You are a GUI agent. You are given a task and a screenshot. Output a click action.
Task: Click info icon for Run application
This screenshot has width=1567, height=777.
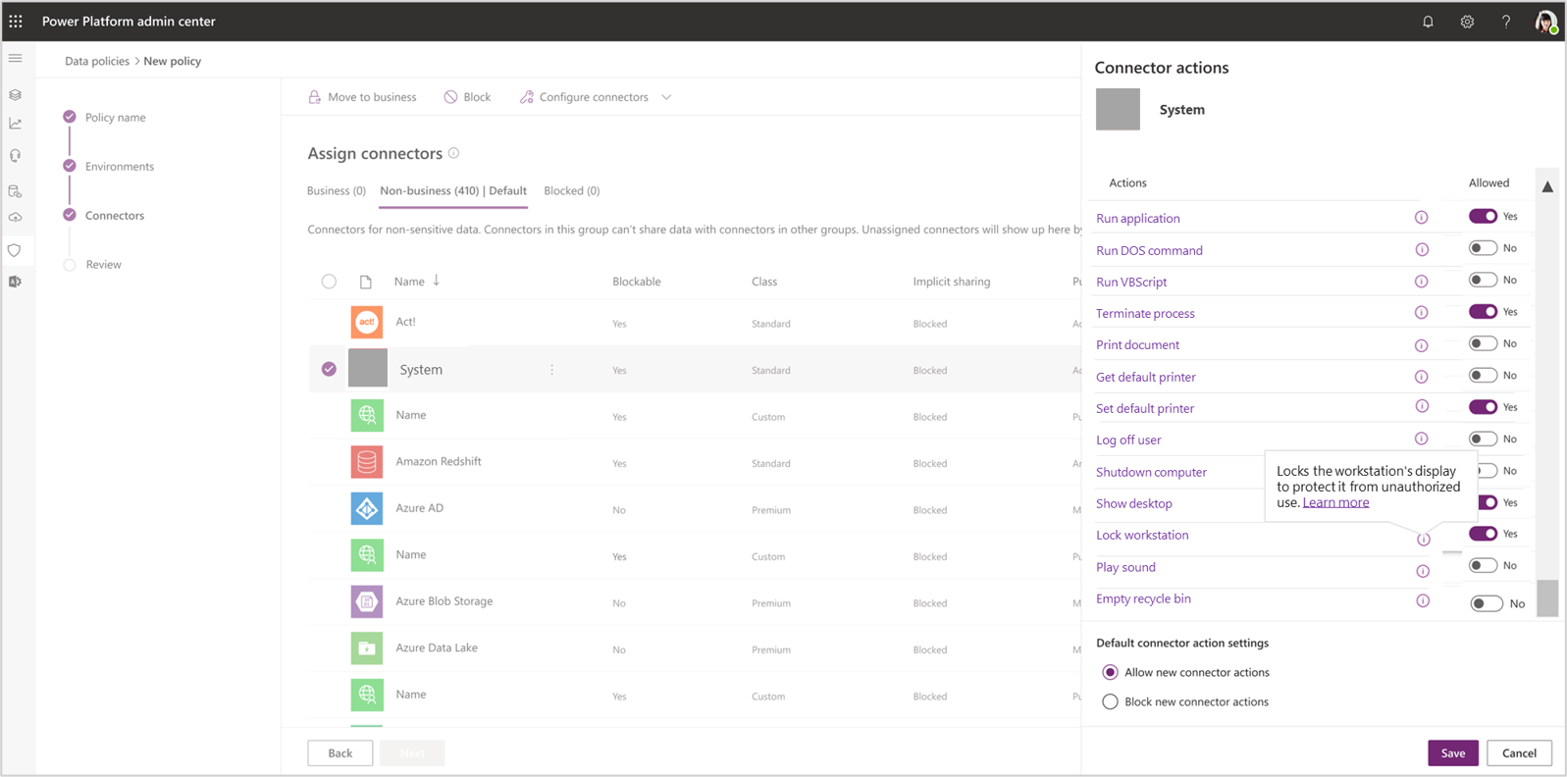(x=1421, y=218)
